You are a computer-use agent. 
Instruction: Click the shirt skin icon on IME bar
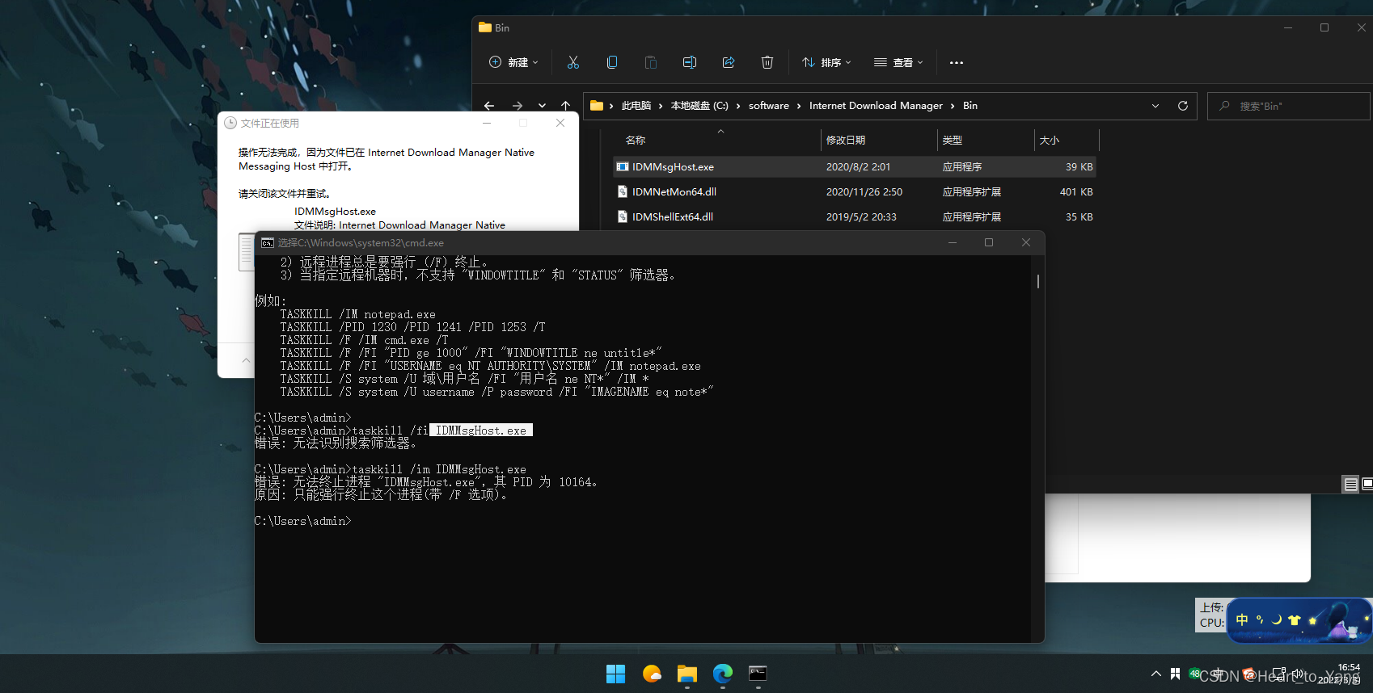(1295, 619)
